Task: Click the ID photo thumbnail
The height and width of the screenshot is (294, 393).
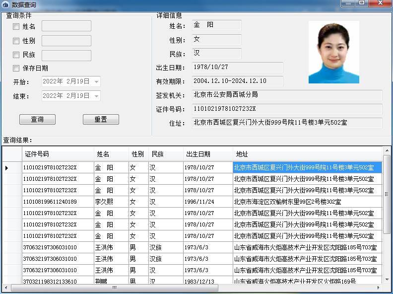Action: tap(333, 52)
